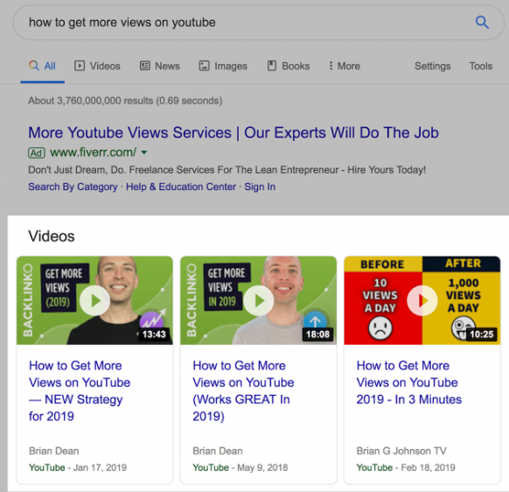Viewport: 509px width, 492px height.
Task: Click the three-dot icon beside More
Action: pyautogui.click(x=331, y=66)
